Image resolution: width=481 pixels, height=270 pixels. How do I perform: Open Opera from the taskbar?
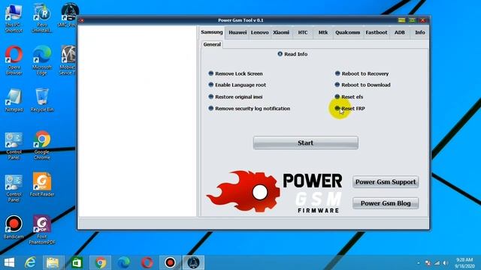click(x=147, y=262)
